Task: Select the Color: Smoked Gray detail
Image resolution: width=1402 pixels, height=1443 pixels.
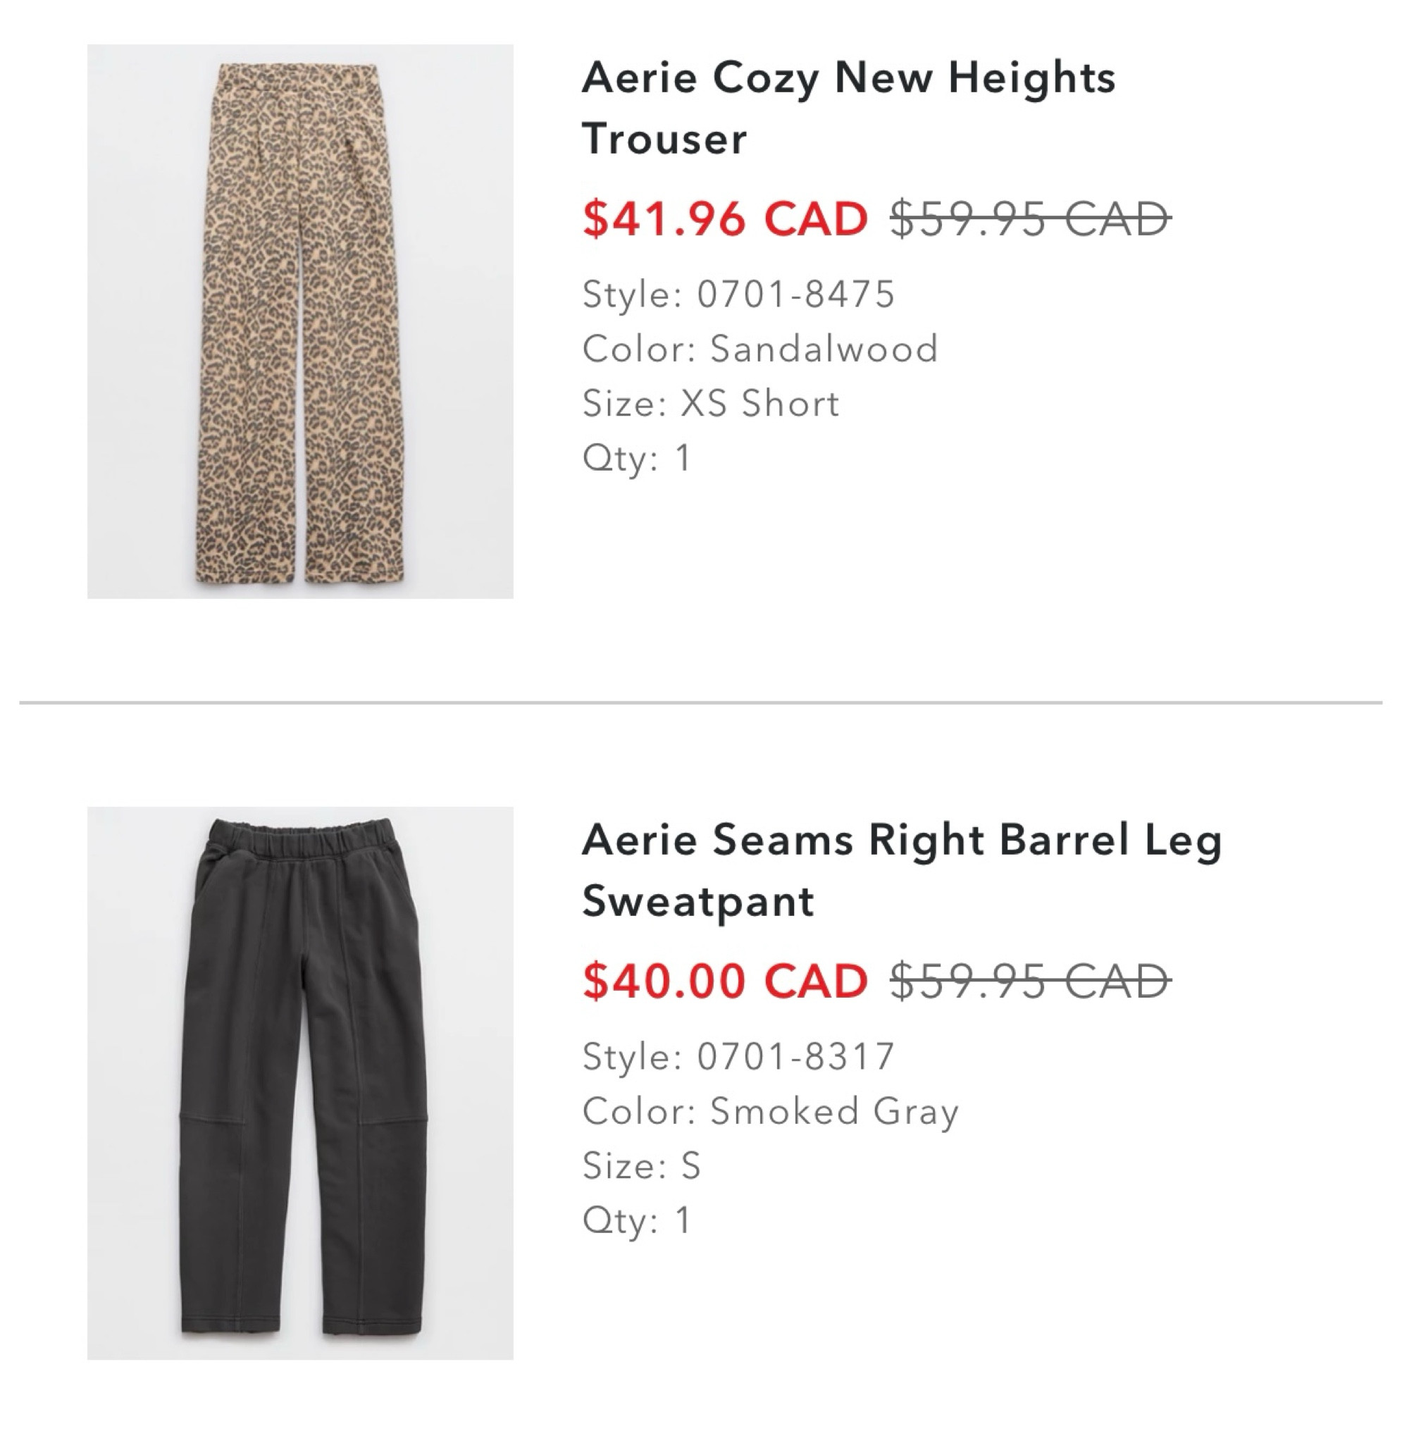Action: pyautogui.click(x=770, y=1110)
